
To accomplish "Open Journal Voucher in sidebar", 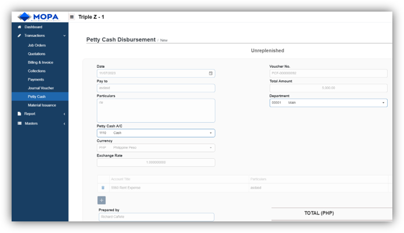I will 41,88.
